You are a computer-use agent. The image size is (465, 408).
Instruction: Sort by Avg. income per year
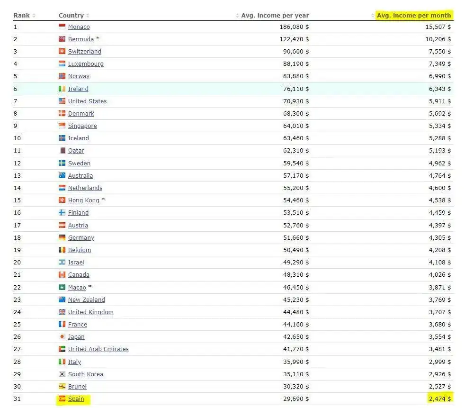tap(275, 16)
